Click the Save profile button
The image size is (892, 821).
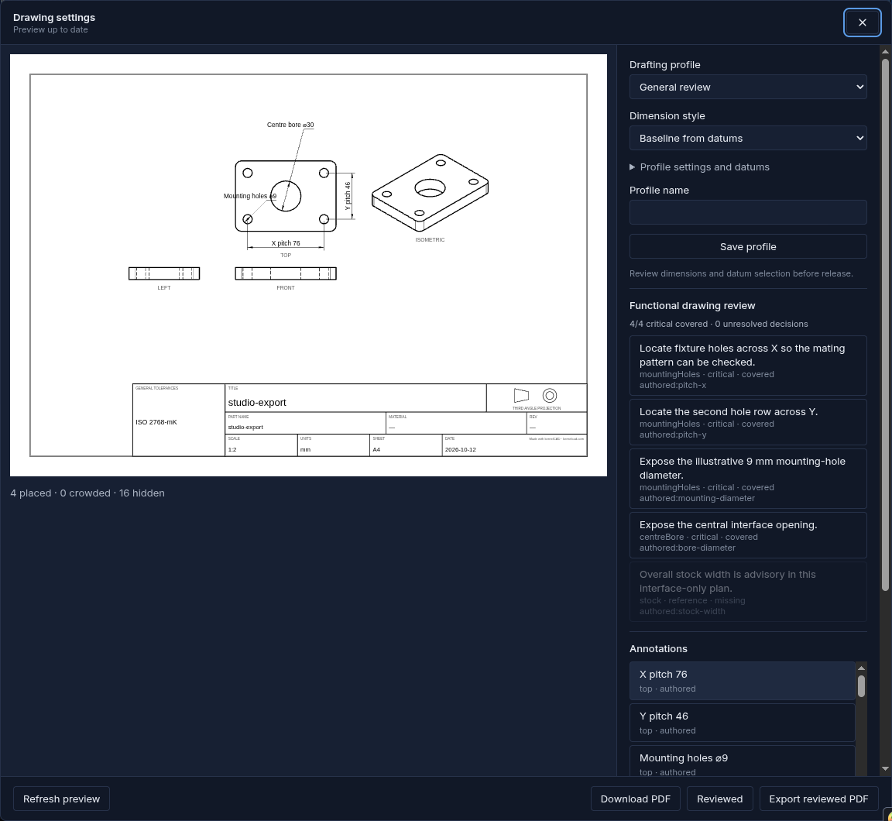point(747,246)
